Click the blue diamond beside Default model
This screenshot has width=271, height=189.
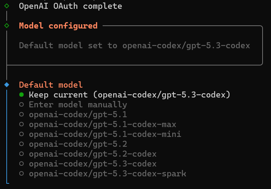pyautogui.click(x=7, y=84)
